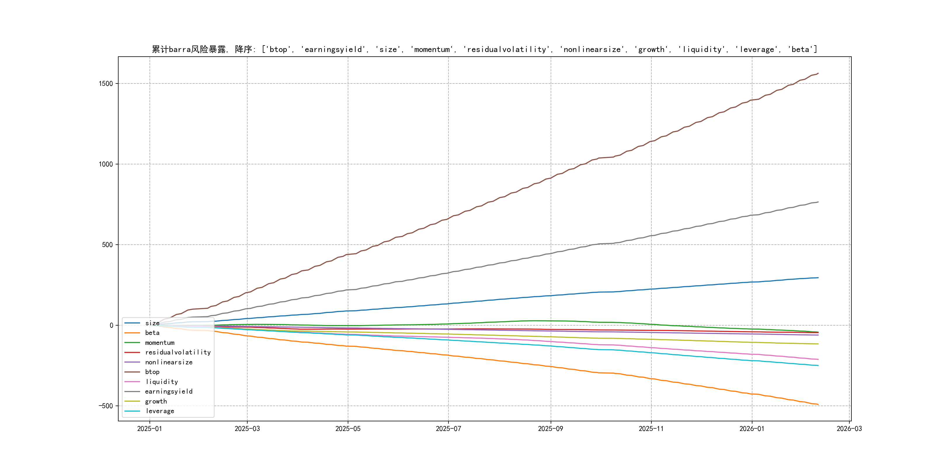Click the 0 y-axis tick label

pyautogui.click(x=111, y=325)
